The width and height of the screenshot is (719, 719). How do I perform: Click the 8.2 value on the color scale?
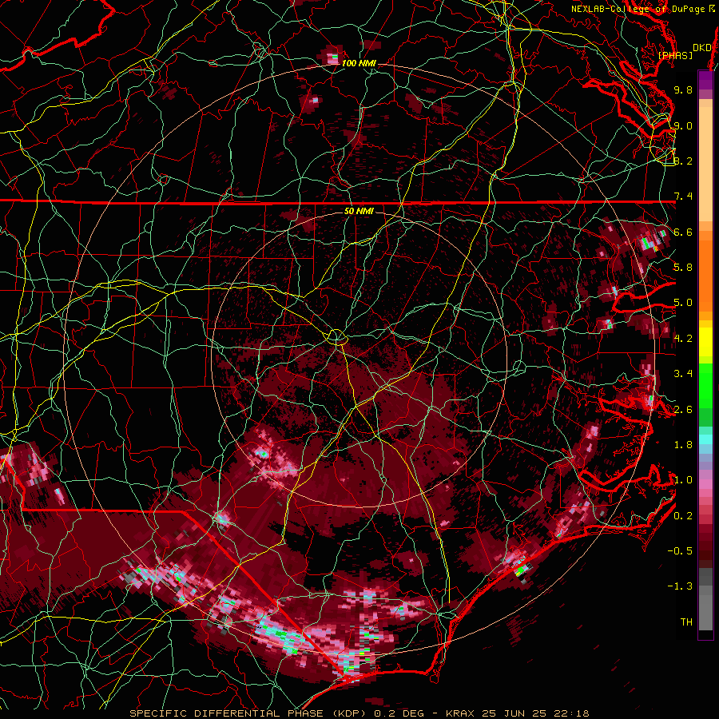point(683,161)
